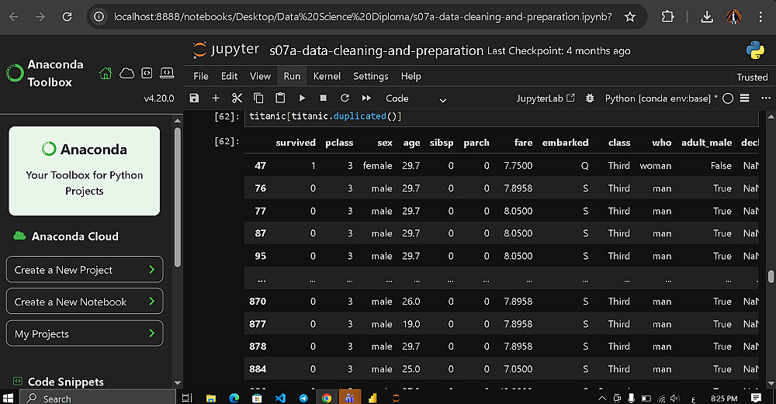Restart kernel and run all cells

click(x=365, y=98)
